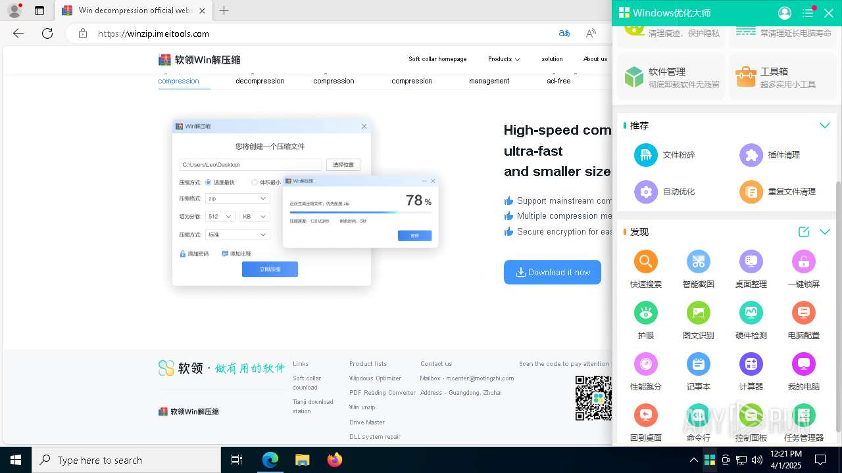Refresh the browser page

(47, 34)
